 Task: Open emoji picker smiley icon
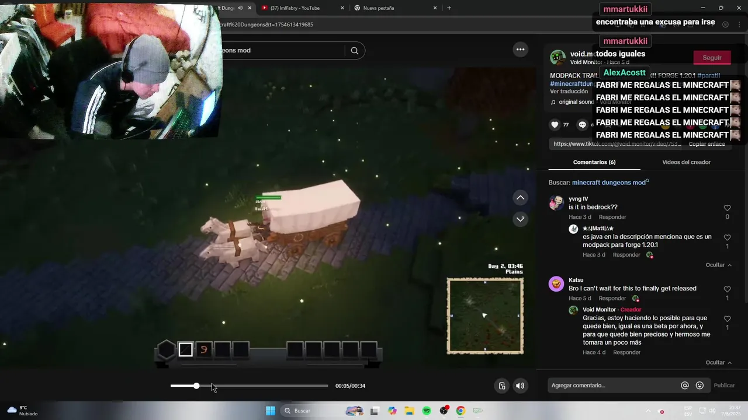pos(699,386)
